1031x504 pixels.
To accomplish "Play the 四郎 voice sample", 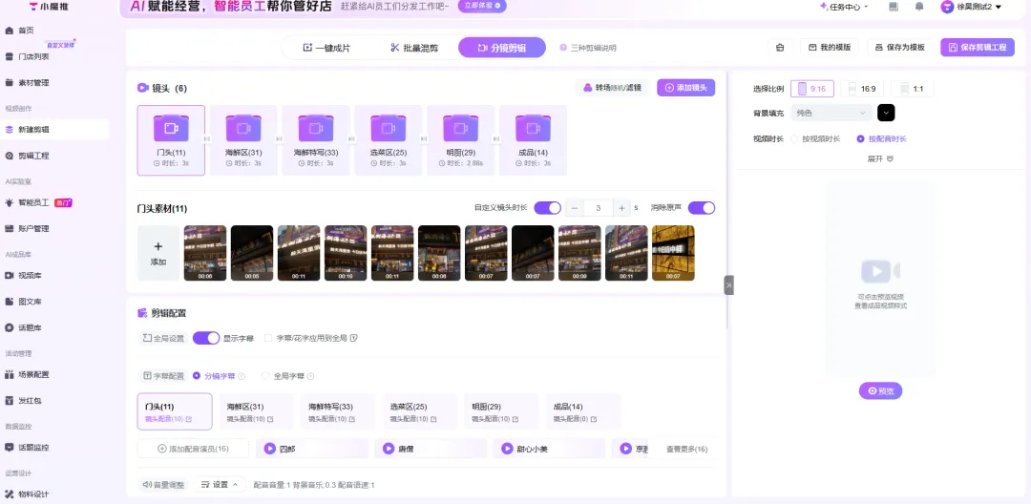I will [x=269, y=448].
